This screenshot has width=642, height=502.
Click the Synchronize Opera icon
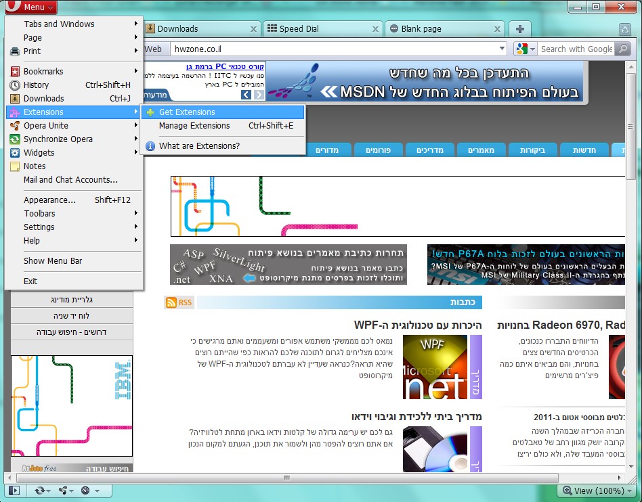pos(15,139)
